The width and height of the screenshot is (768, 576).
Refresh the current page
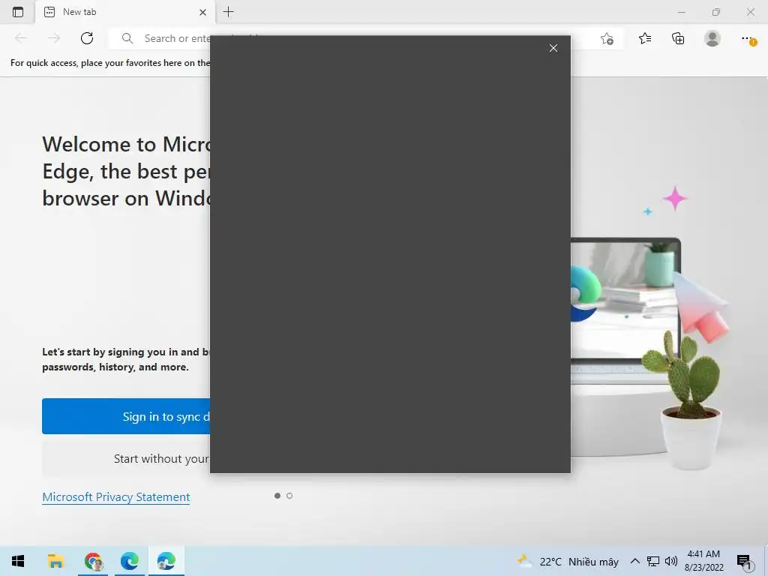[x=87, y=38]
